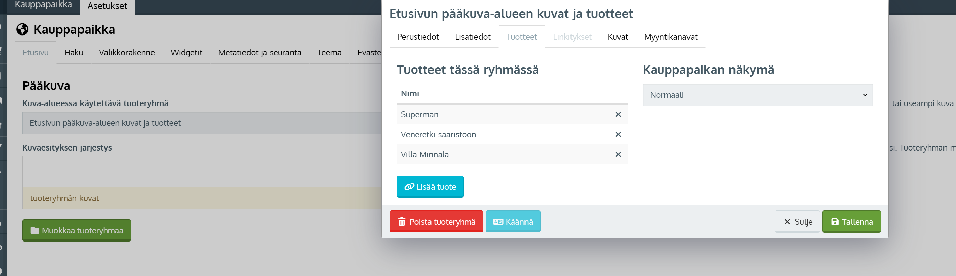Switch to the Valikkorakenne tab

(126, 53)
